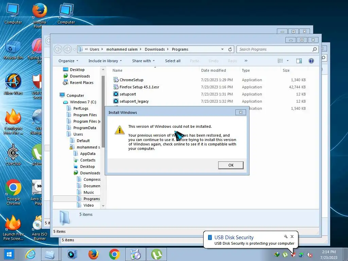
Task: Open the Organize menu
Action: tap(68, 61)
